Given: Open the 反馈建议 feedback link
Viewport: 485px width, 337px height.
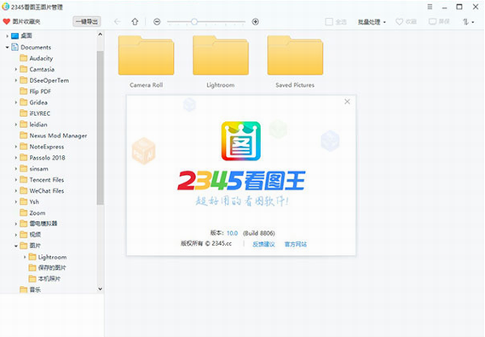Looking at the screenshot, I should [263, 244].
